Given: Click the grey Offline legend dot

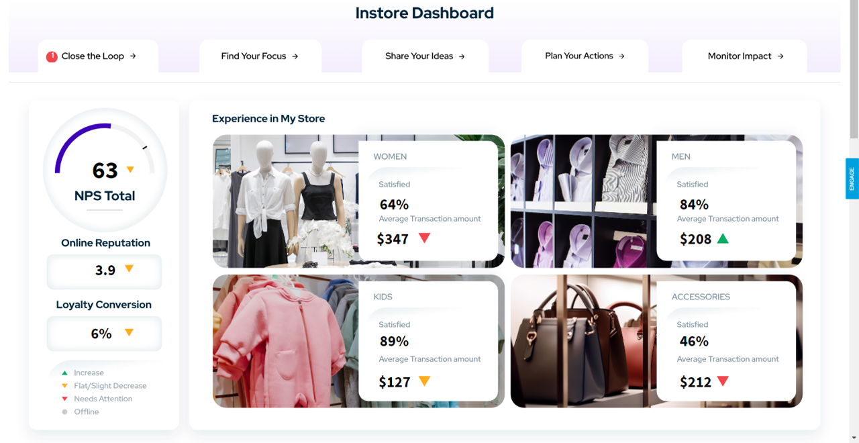Looking at the screenshot, I should [x=64, y=412].
